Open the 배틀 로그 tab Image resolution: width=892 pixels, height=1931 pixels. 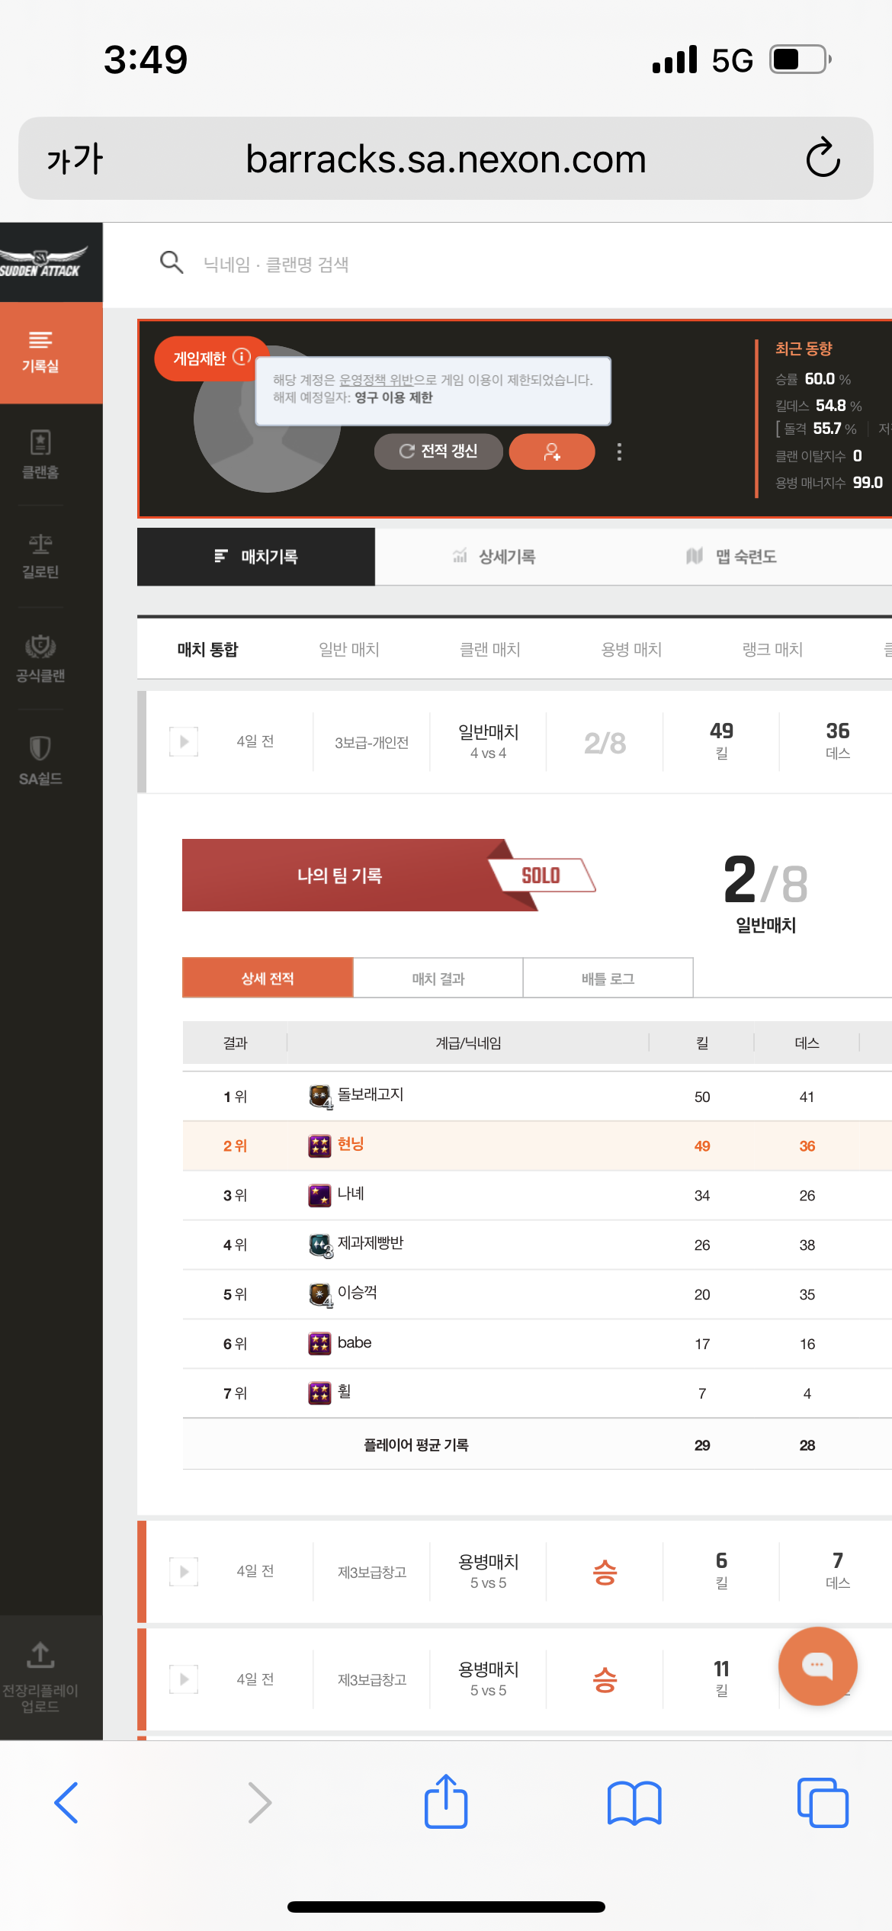[x=608, y=978]
